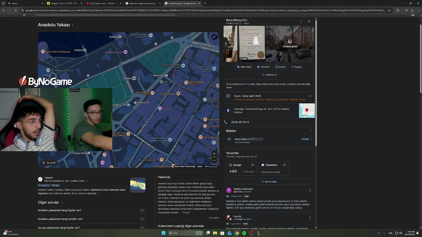Viewport: 422px width, 237px height.
Task: Play the 0:30 video thumbnail
Action: coord(252,44)
